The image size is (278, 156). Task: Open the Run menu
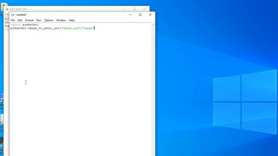point(39,20)
